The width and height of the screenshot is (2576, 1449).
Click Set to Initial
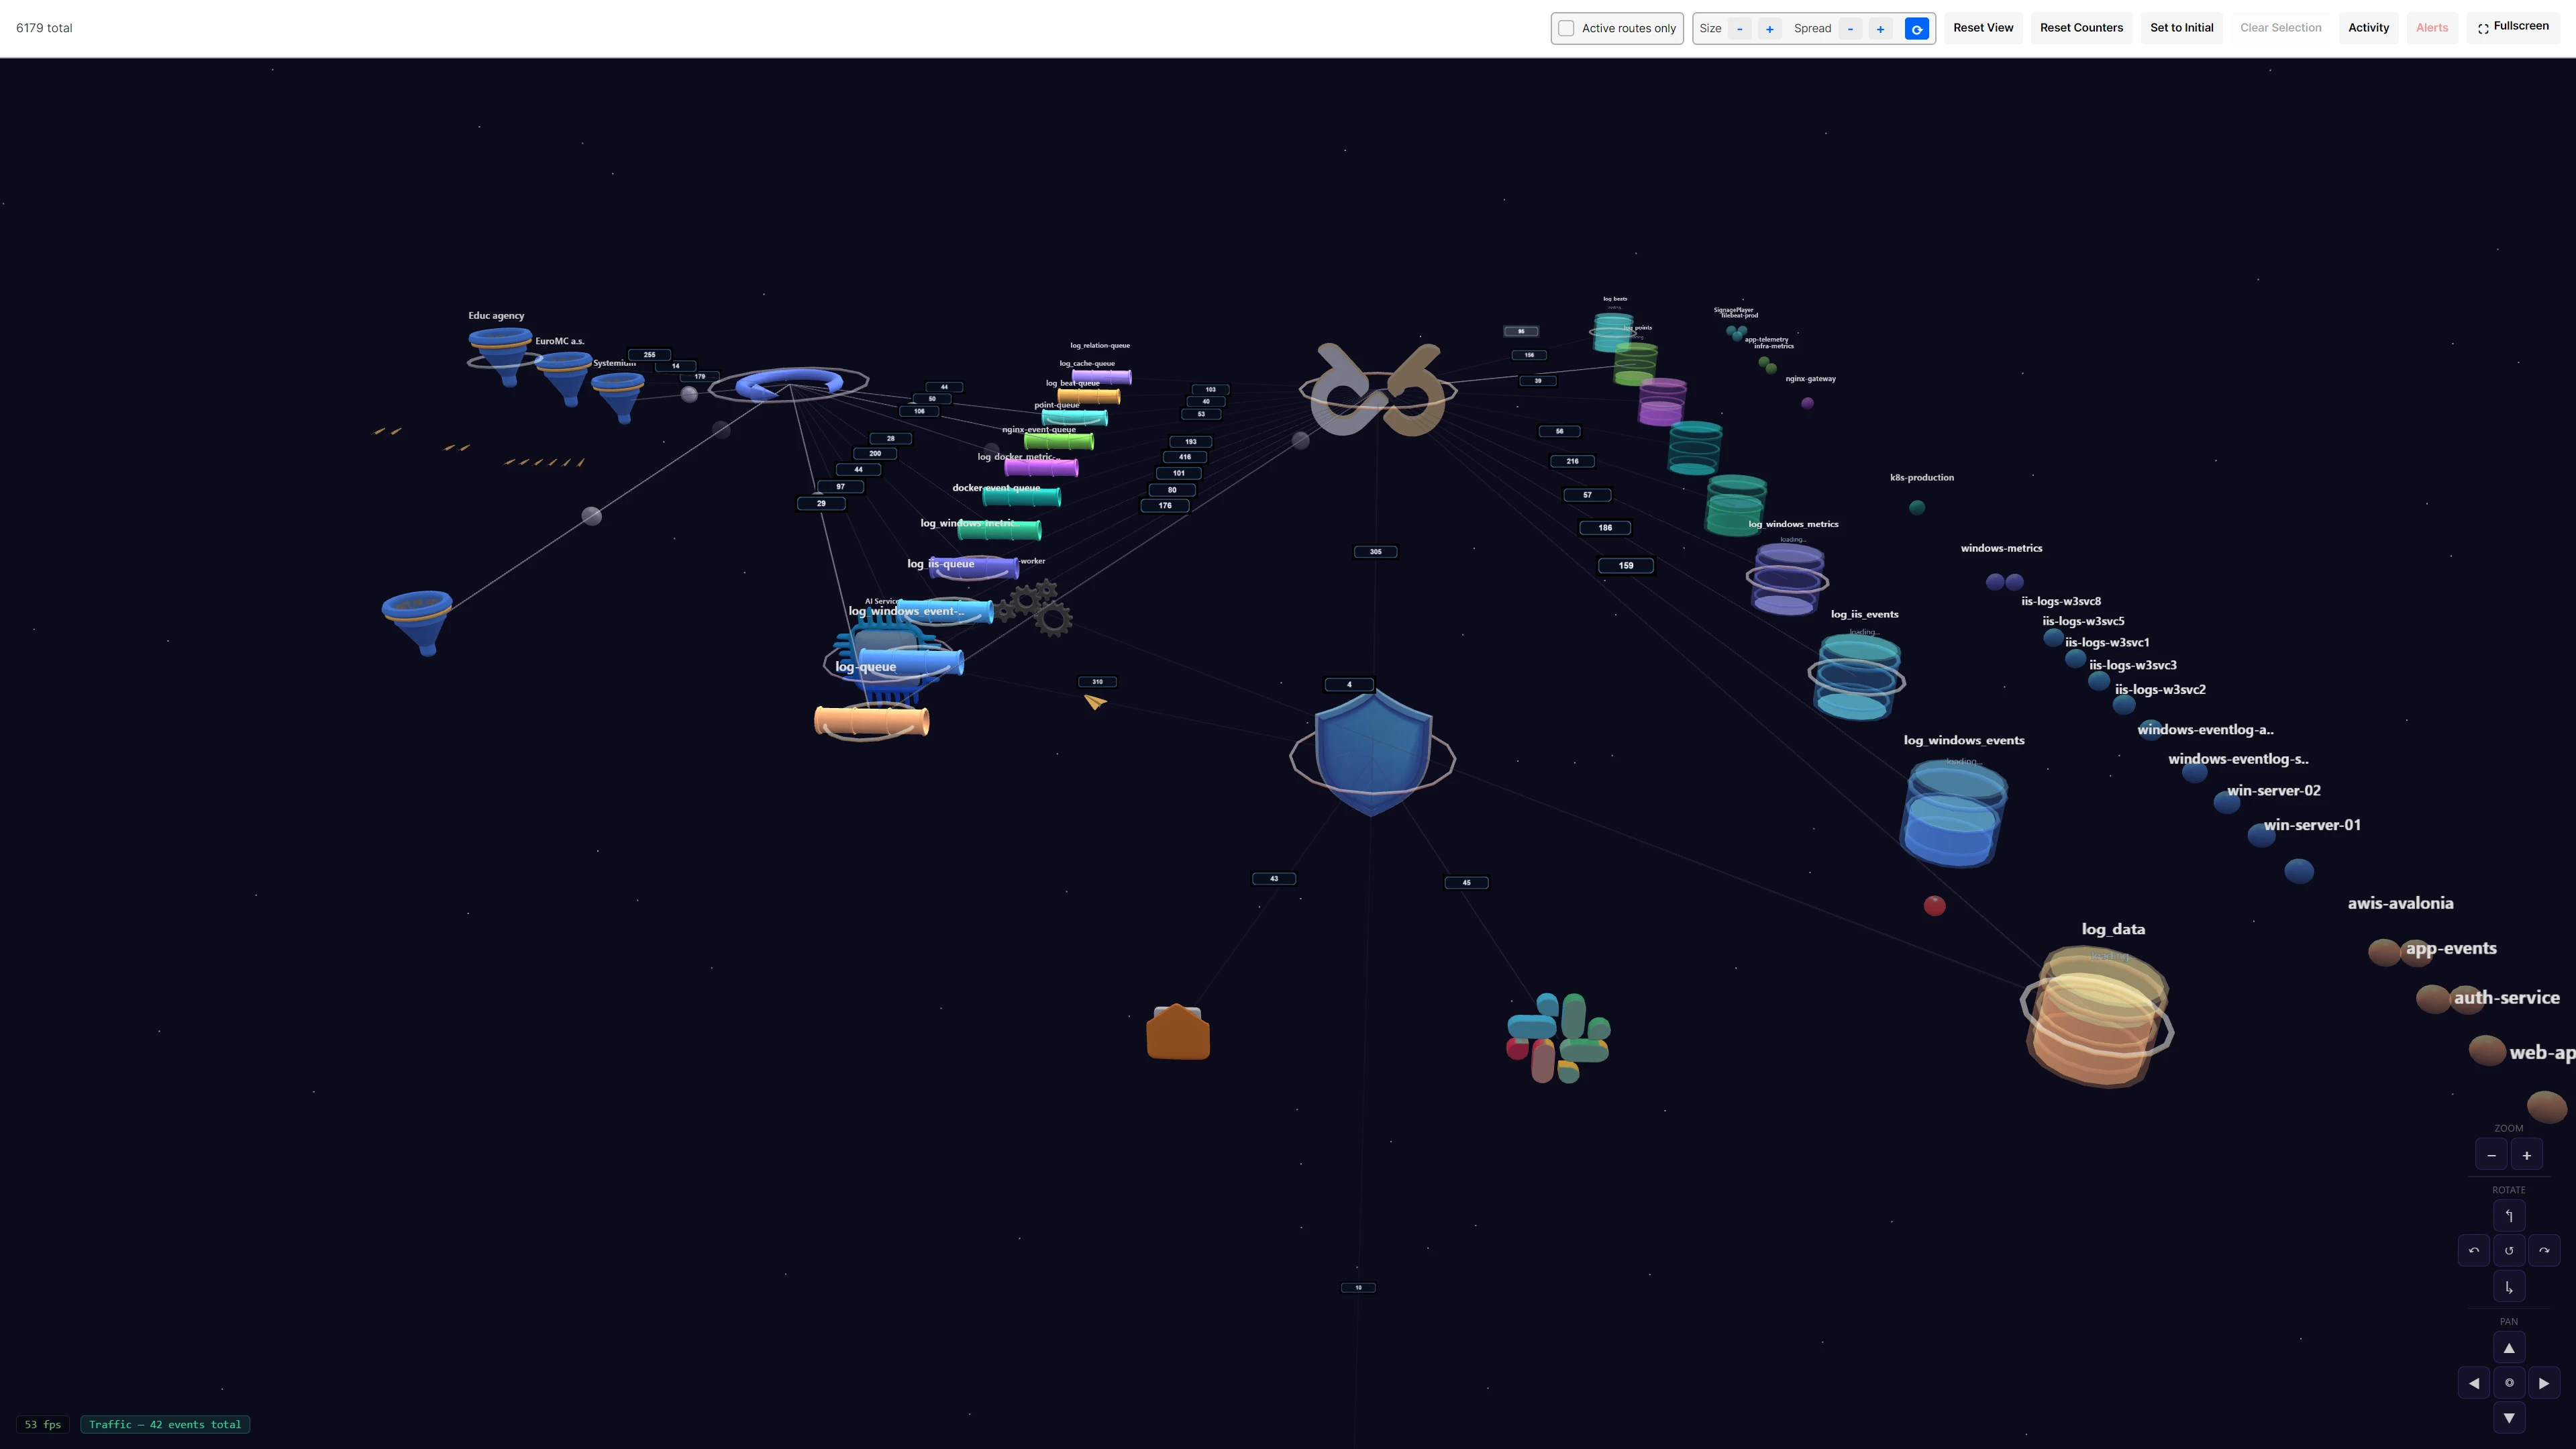tap(2181, 28)
